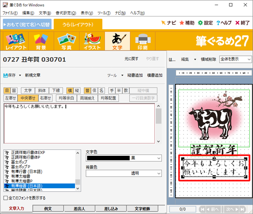The image size is (253, 214).
Task: Select 中央寄せ center alignment
Action: [28, 98]
